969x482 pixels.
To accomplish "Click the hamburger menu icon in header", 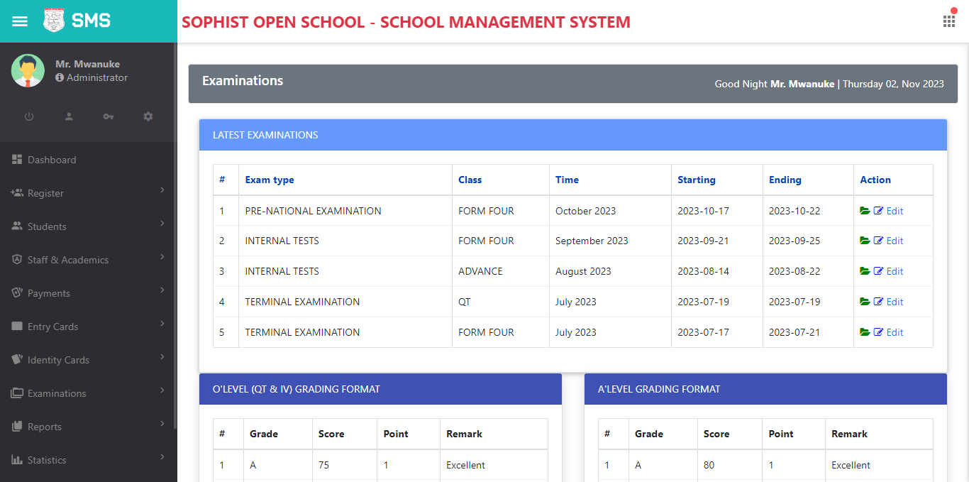I will point(20,21).
